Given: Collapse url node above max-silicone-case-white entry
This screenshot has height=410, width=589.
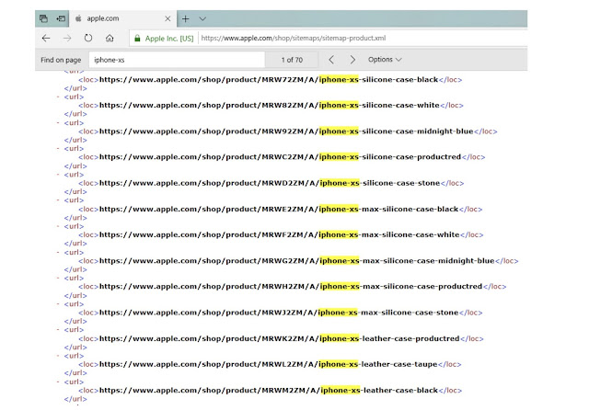Looking at the screenshot, I should (x=58, y=226).
